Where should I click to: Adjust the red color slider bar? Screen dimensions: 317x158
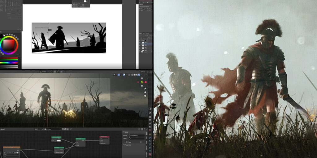[x=9, y=58]
